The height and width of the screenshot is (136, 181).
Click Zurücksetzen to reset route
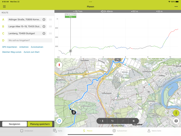(x=37, y=47)
